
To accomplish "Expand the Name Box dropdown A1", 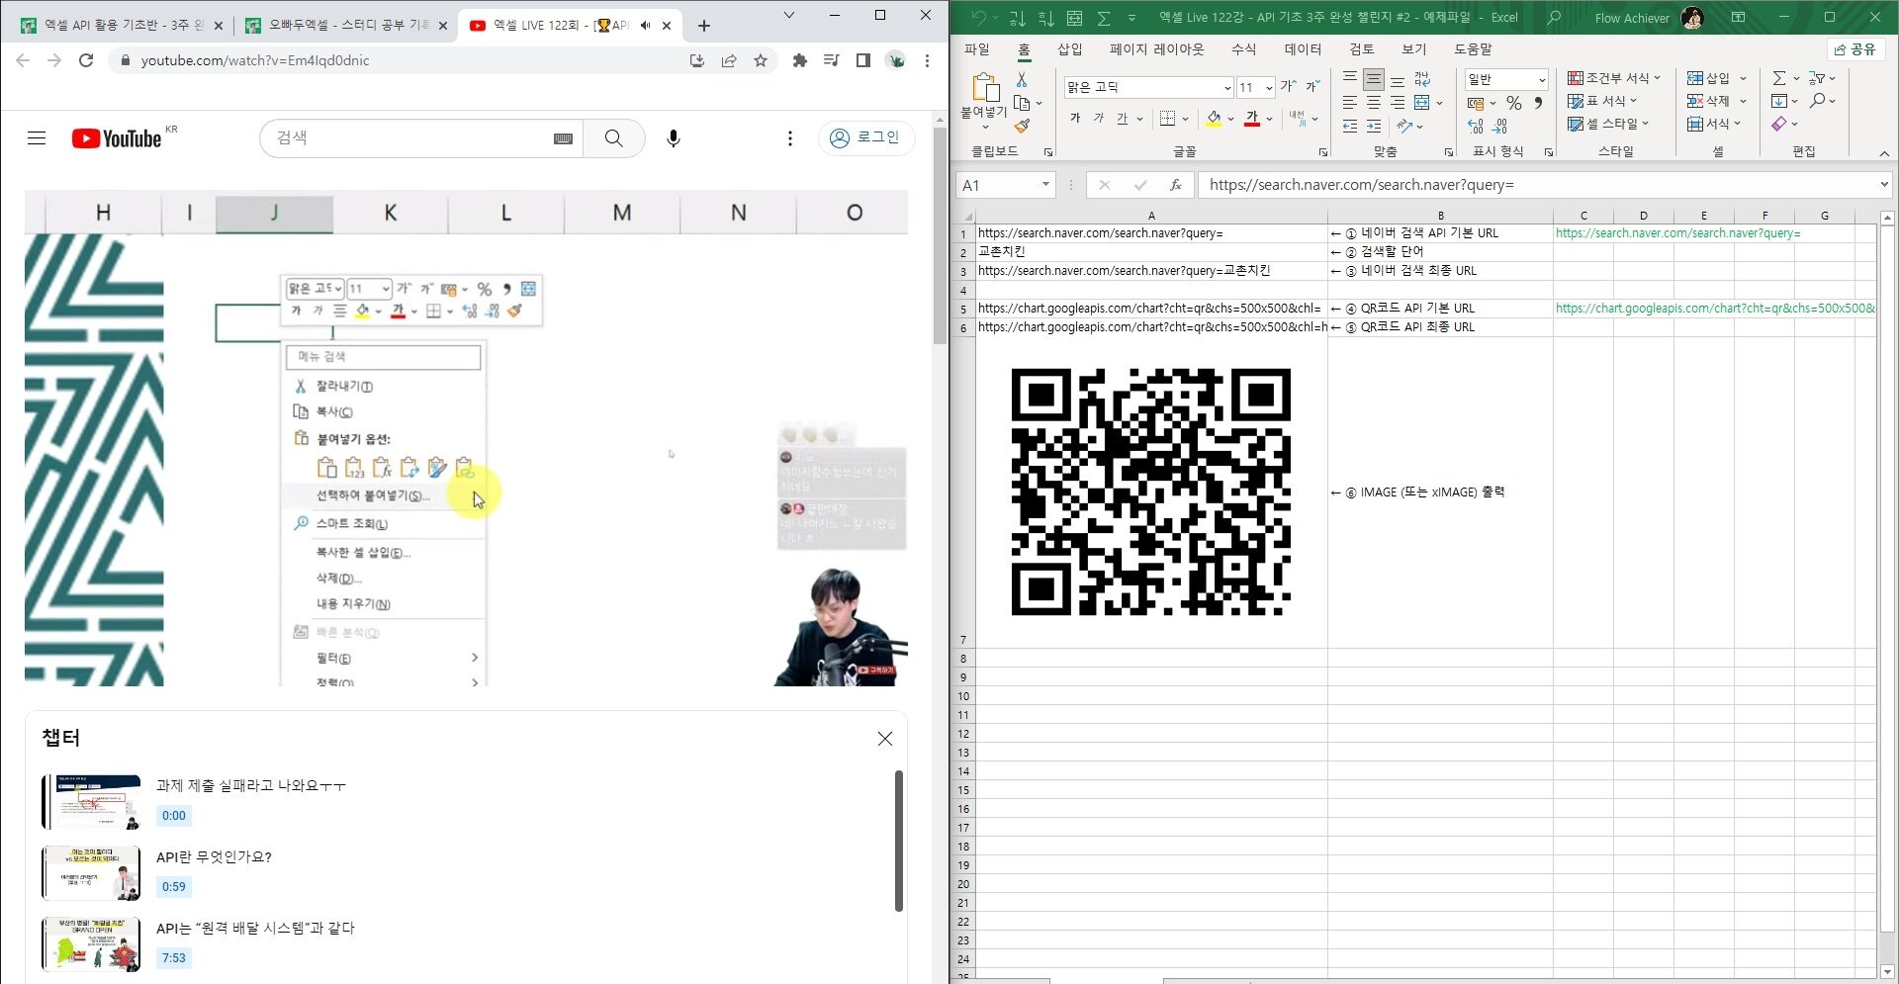I will click(1045, 185).
